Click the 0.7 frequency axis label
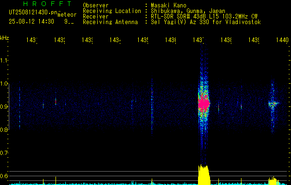This screenshot has height=185, width=291. coord(4,153)
